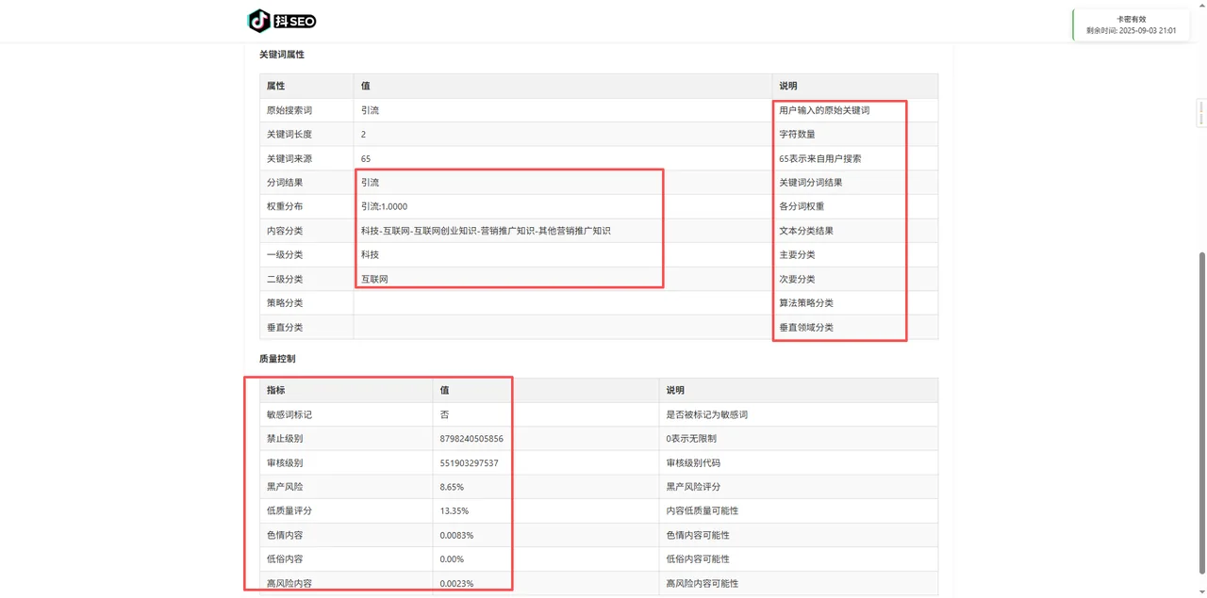Screen dimensions: 1207x598
Task: Select the value 0.0083%
Action: tap(456, 535)
